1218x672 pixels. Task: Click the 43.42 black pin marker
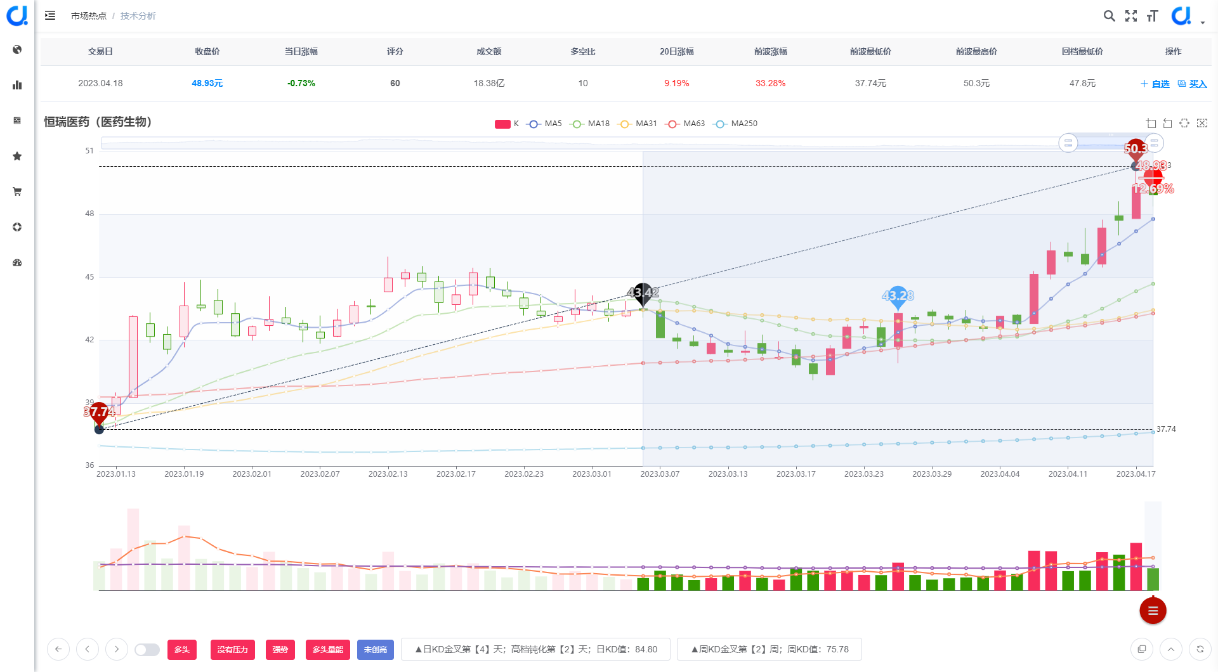pos(643,293)
